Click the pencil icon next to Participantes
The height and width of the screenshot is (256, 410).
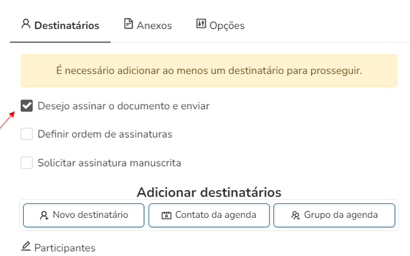pyautogui.click(x=25, y=247)
